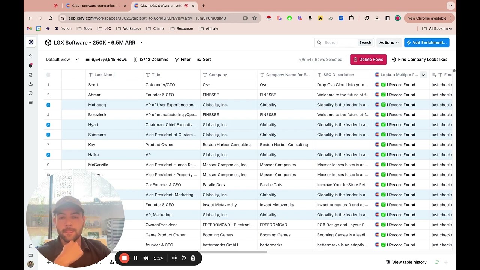480x270 pixels.
Task: Open the trash icon in the left sidebar
Action: click(x=30, y=246)
